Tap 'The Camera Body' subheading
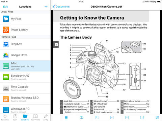Viewport: 162px width, 121px height. point(76,37)
